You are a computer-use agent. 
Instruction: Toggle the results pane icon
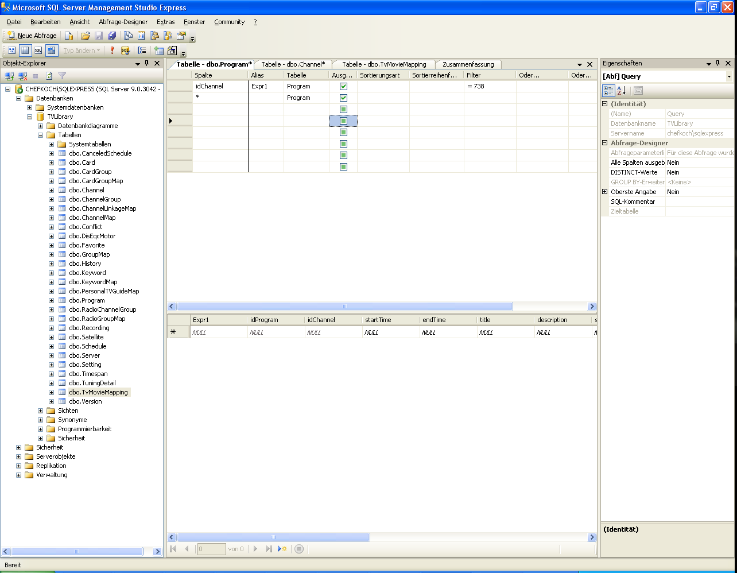coord(52,51)
